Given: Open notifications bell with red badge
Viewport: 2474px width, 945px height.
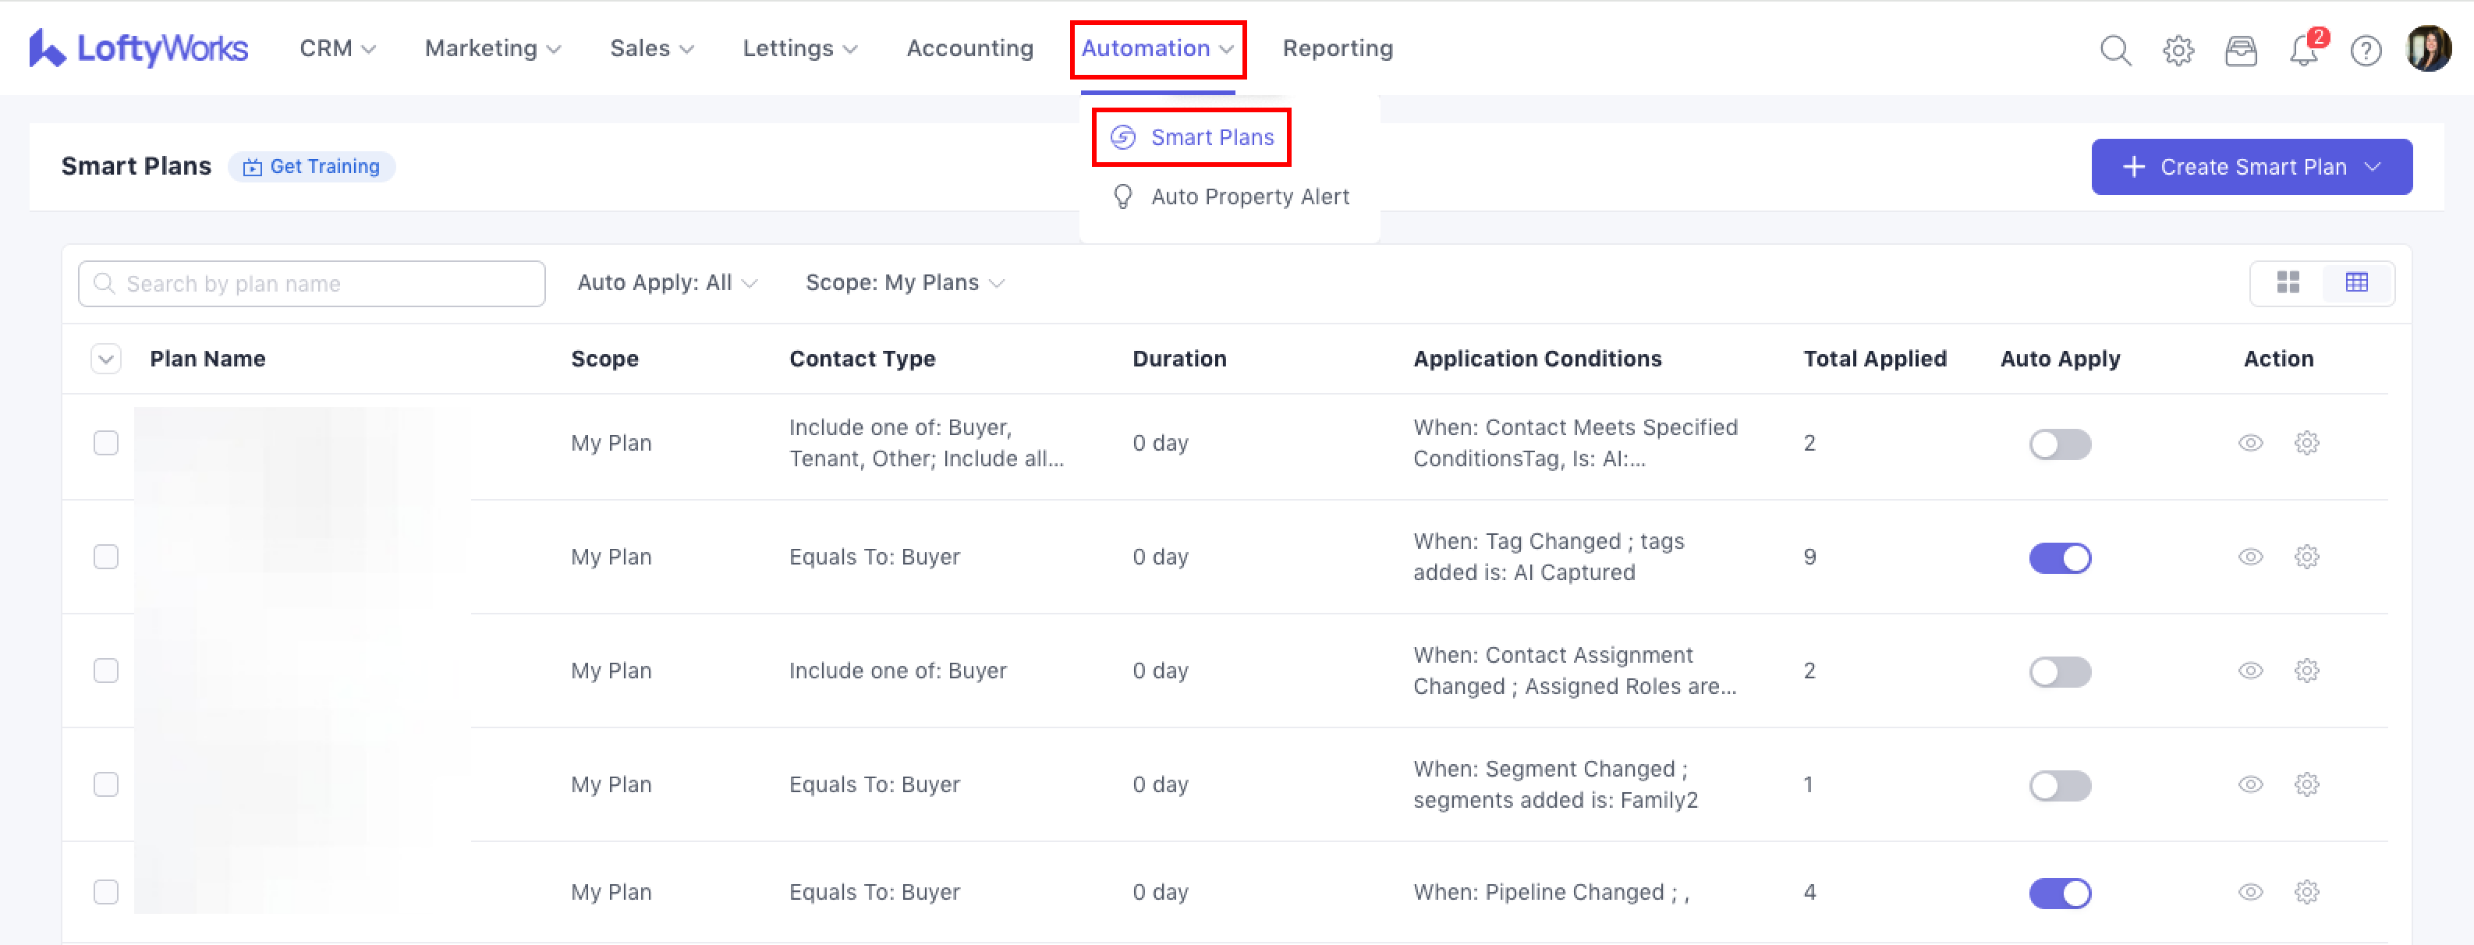Looking at the screenshot, I should pyautogui.click(x=2303, y=50).
